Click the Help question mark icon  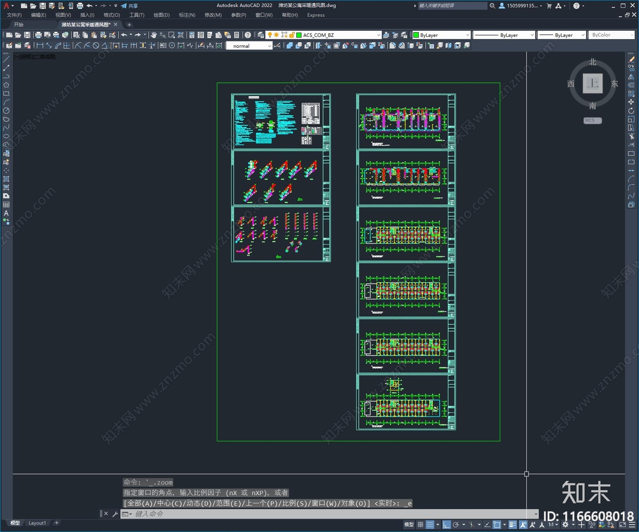point(248,35)
